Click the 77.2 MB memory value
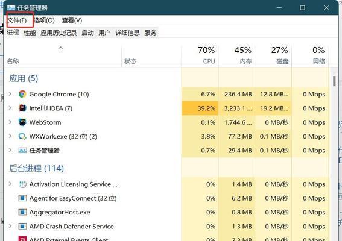The height and width of the screenshot is (241, 342). [240, 137]
